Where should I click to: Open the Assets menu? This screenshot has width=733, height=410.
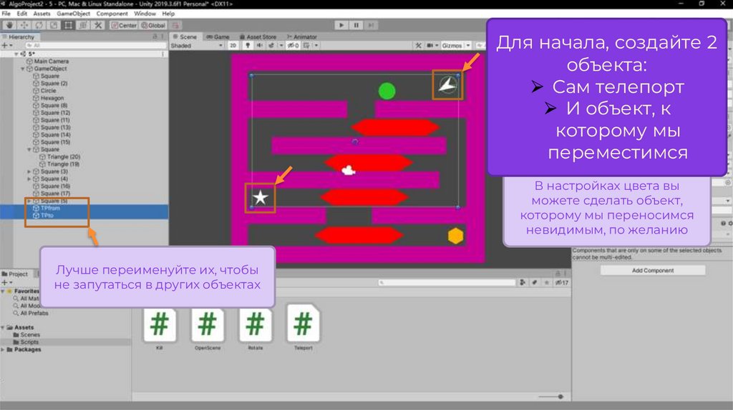click(x=42, y=14)
